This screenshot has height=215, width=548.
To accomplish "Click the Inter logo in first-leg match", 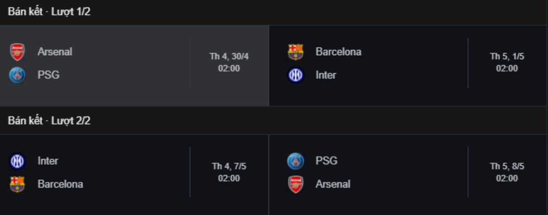I will [x=295, y=75].
